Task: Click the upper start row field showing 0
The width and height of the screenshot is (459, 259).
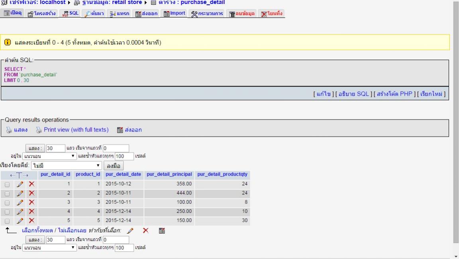Action: pos(116,148)
